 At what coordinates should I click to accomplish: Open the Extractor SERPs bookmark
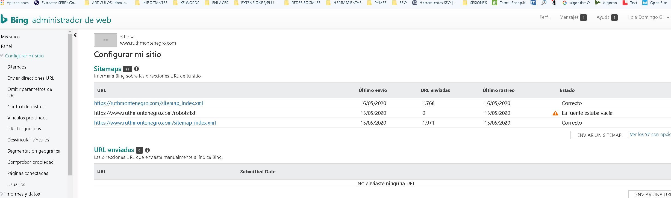click(x=55, y=3)
